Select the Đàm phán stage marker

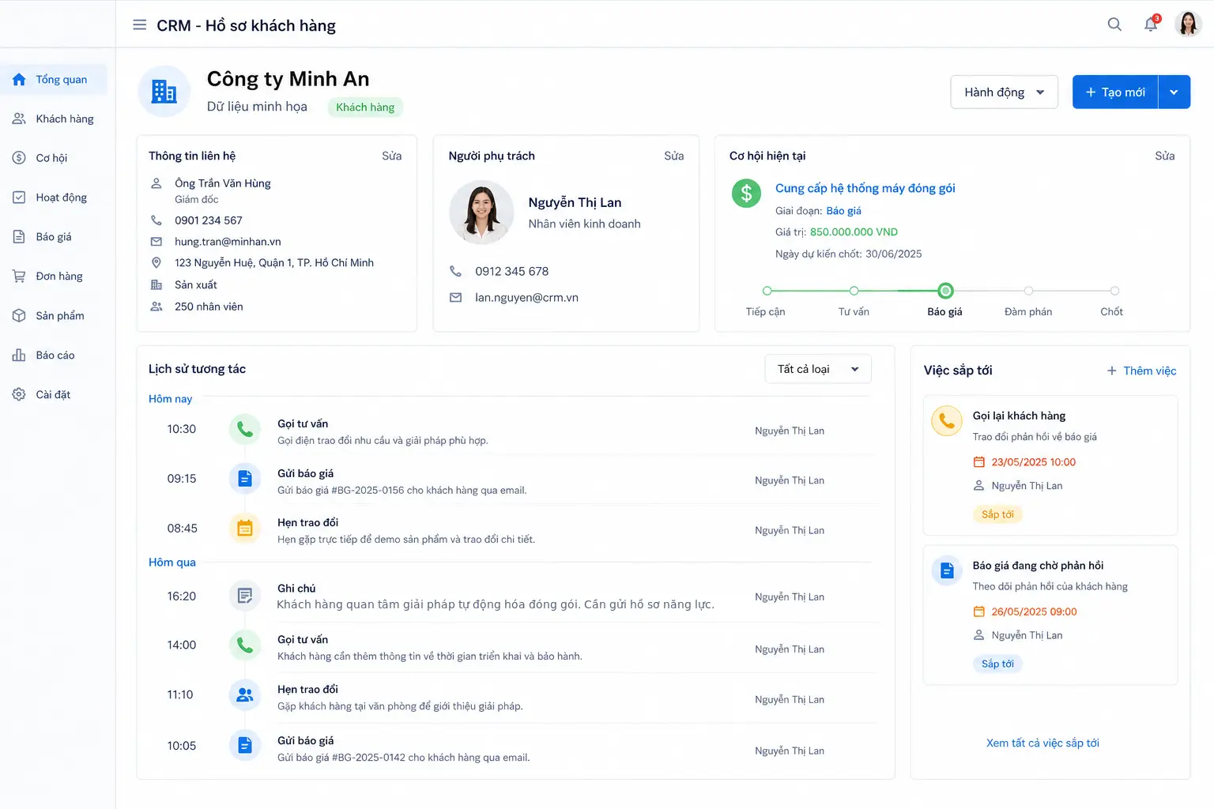pos(1028,291)
